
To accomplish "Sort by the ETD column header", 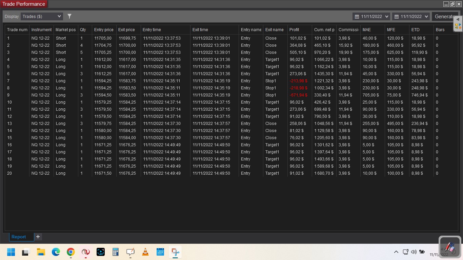I will (421, 30).
